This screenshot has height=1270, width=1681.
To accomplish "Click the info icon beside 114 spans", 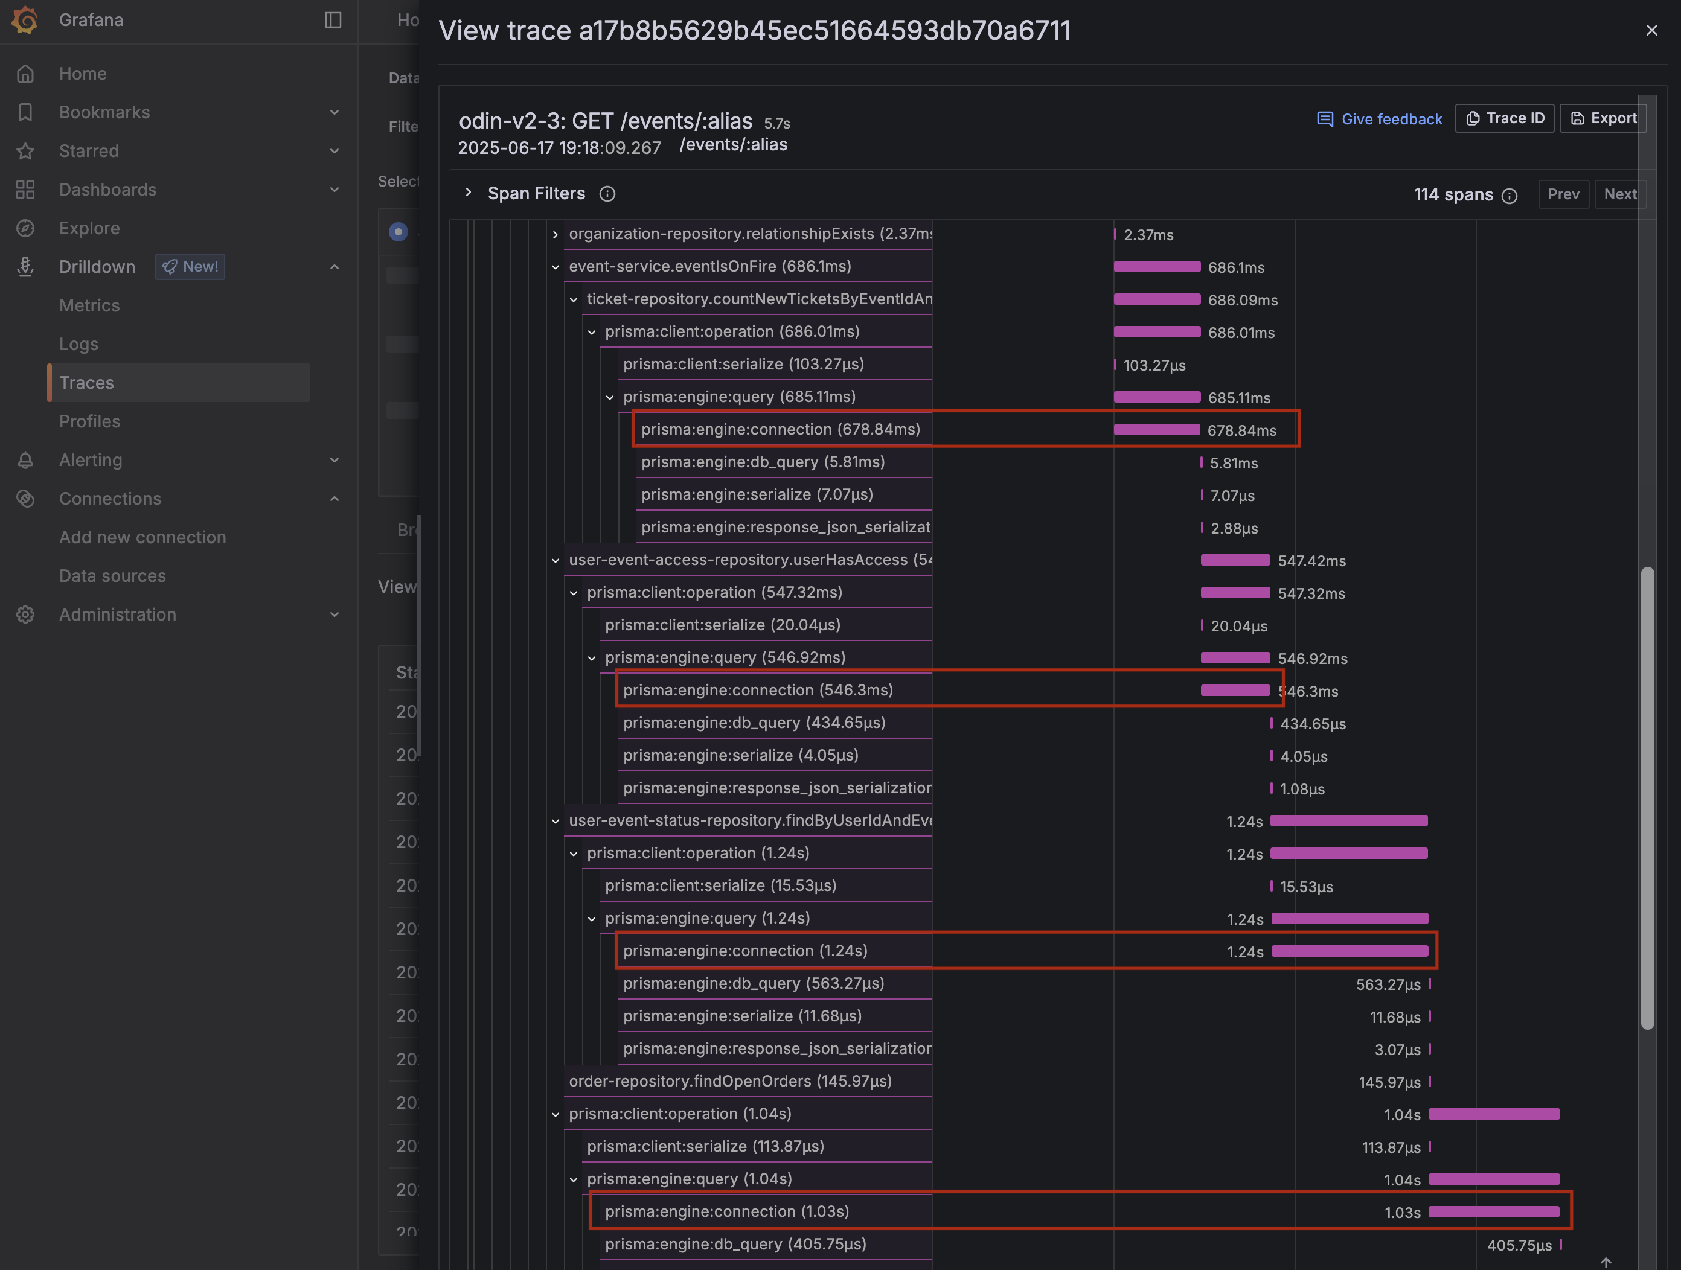I will [x=1510, y=196].
